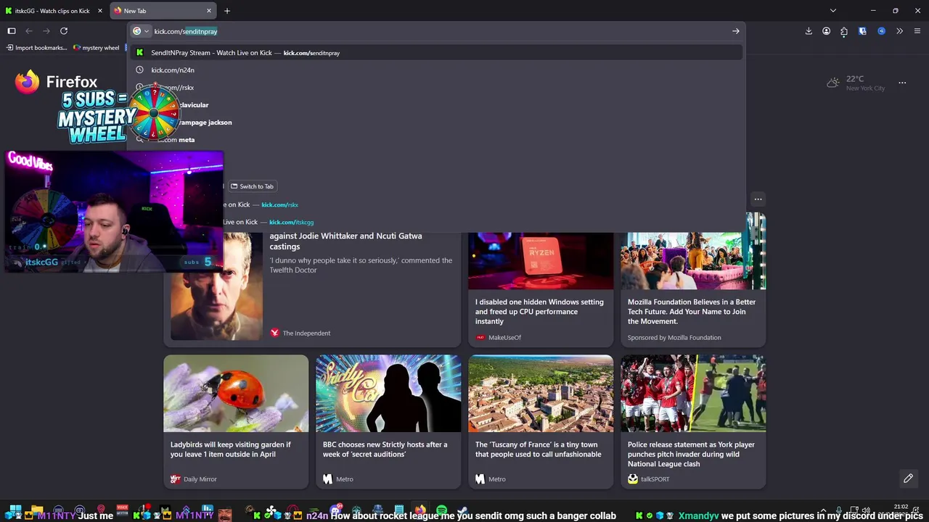
Task: Open the Extensions puzzle-piece menu
Action: [x=844, y=31]
